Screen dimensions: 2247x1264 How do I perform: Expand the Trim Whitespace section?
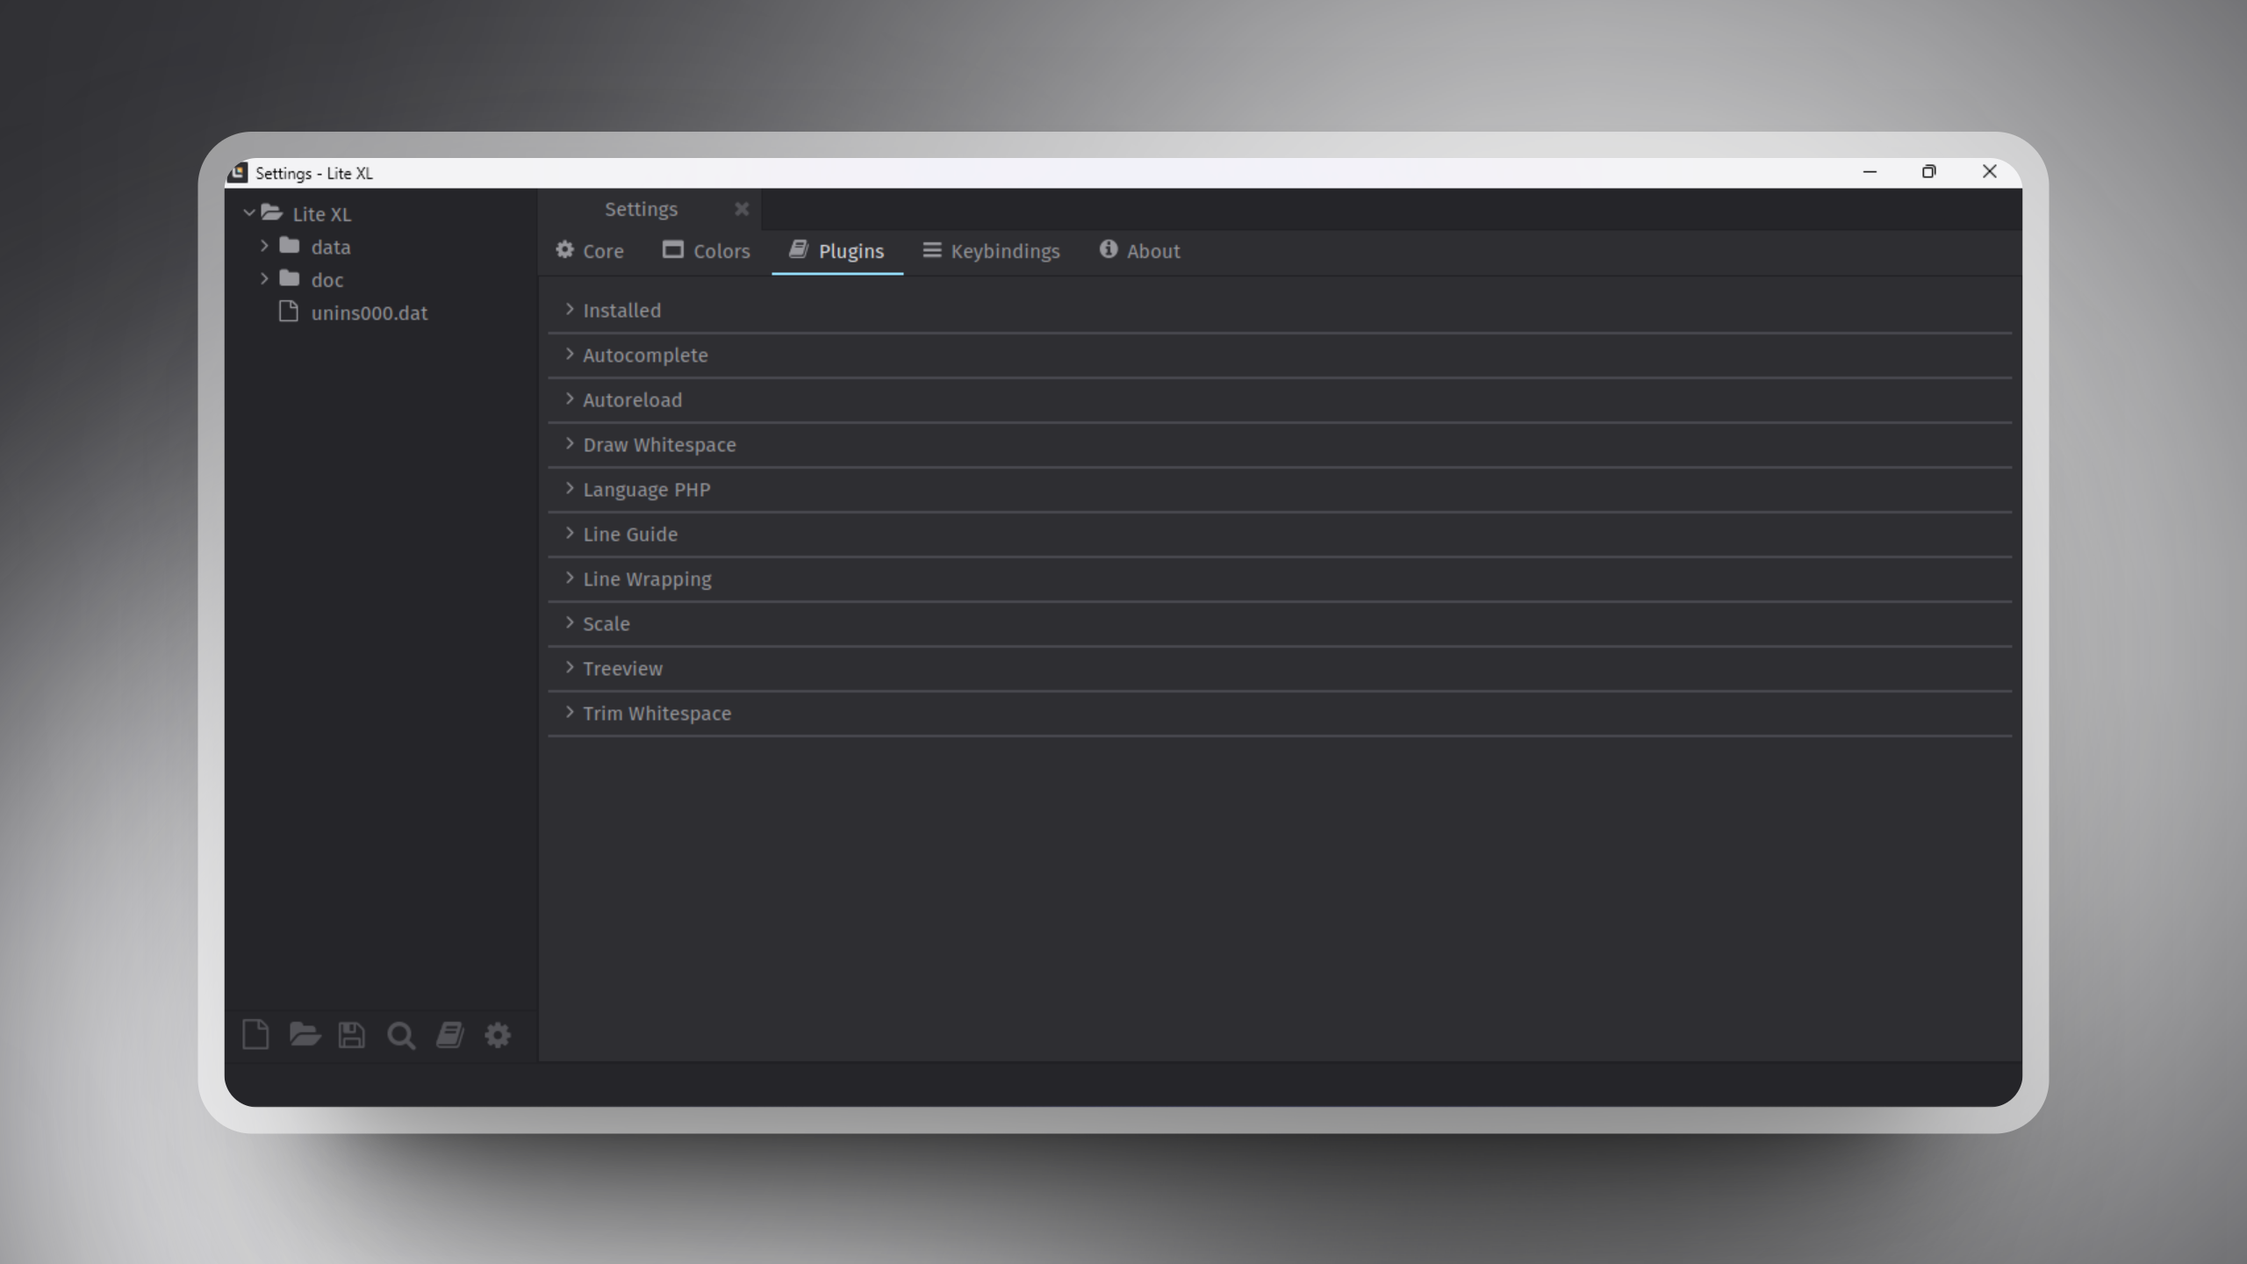[656, 713]
